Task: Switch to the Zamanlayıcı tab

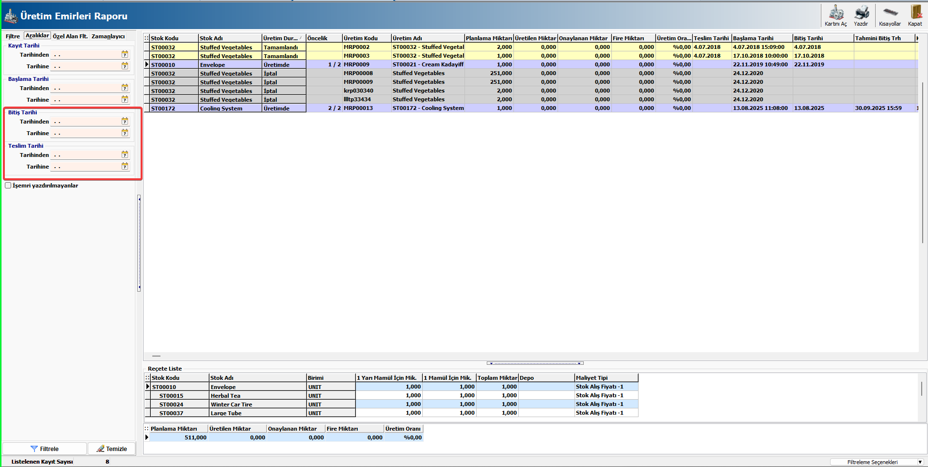Action: (x=108, y=36)
